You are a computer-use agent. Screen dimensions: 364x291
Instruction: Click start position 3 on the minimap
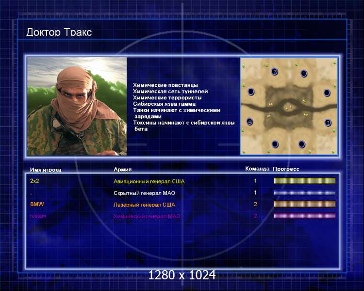pyautogui.click(x=328, y=122)
